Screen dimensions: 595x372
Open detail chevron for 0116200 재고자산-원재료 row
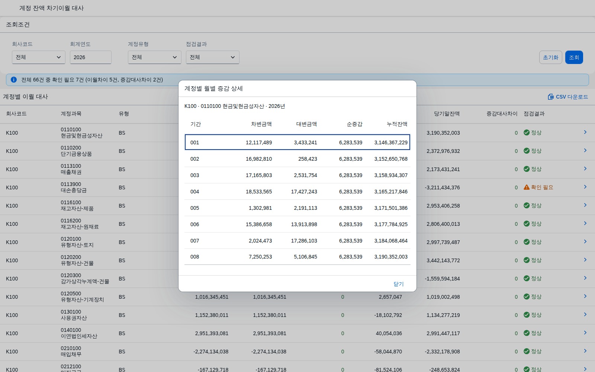coord(585,224)
